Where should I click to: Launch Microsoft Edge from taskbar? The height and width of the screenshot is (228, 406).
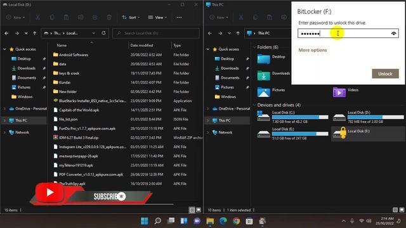223,221
